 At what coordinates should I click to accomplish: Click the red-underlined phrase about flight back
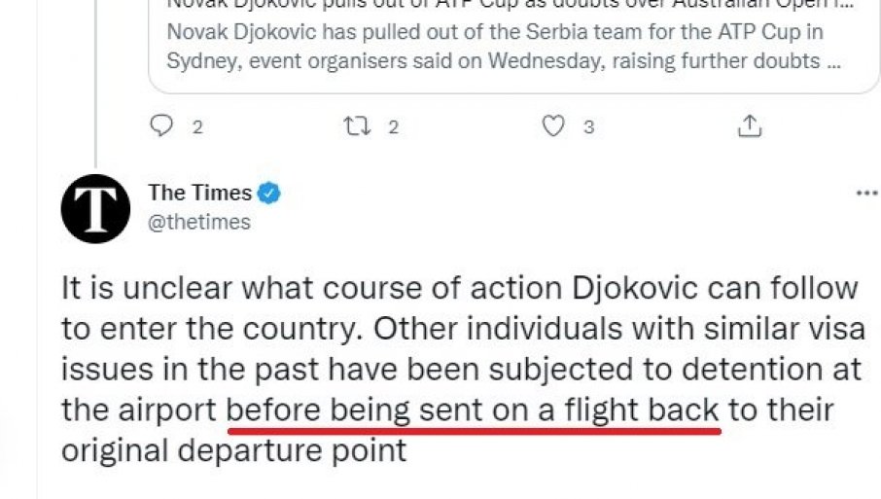pos(473,410)
